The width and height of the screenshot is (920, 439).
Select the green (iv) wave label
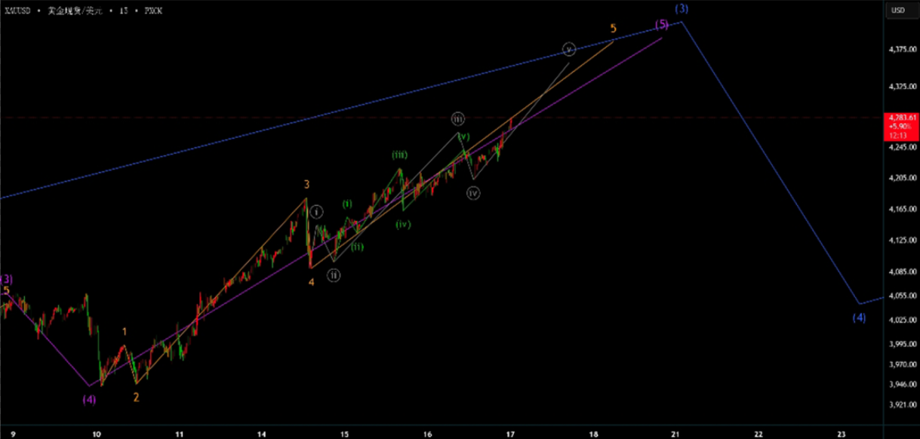(403, 224)
